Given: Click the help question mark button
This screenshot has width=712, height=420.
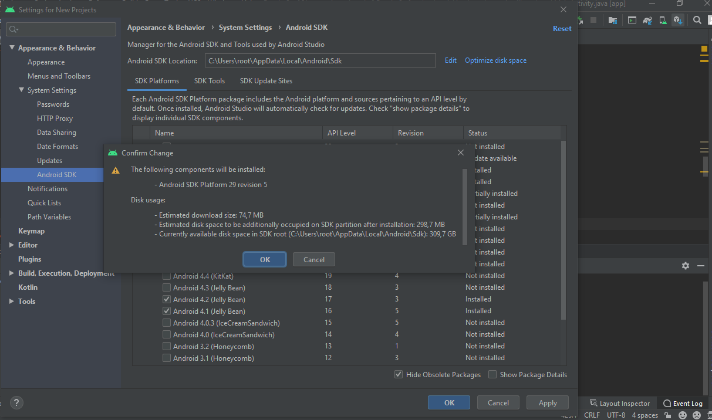Looking at the screenshot, I should [x=17, y=403].
